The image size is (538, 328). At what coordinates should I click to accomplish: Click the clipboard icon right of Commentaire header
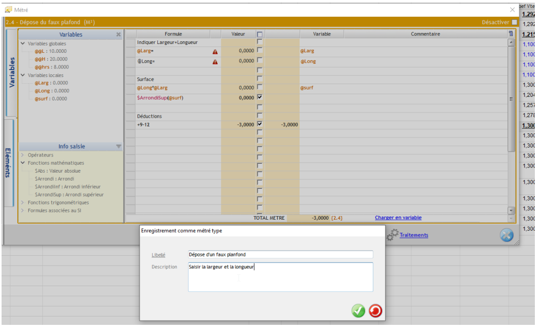click(x=511, y=34)
